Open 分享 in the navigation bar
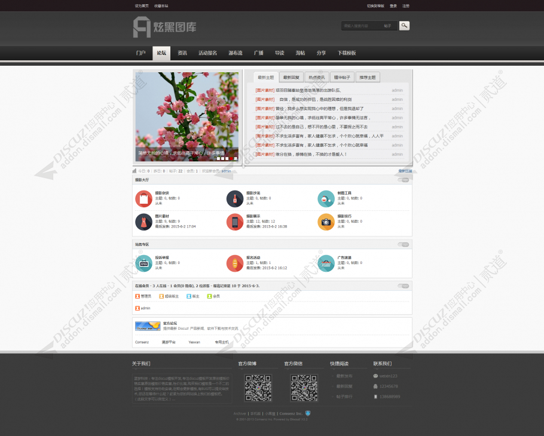The height and width of the screenshot is (436, 544). click(x=321, y=53)
